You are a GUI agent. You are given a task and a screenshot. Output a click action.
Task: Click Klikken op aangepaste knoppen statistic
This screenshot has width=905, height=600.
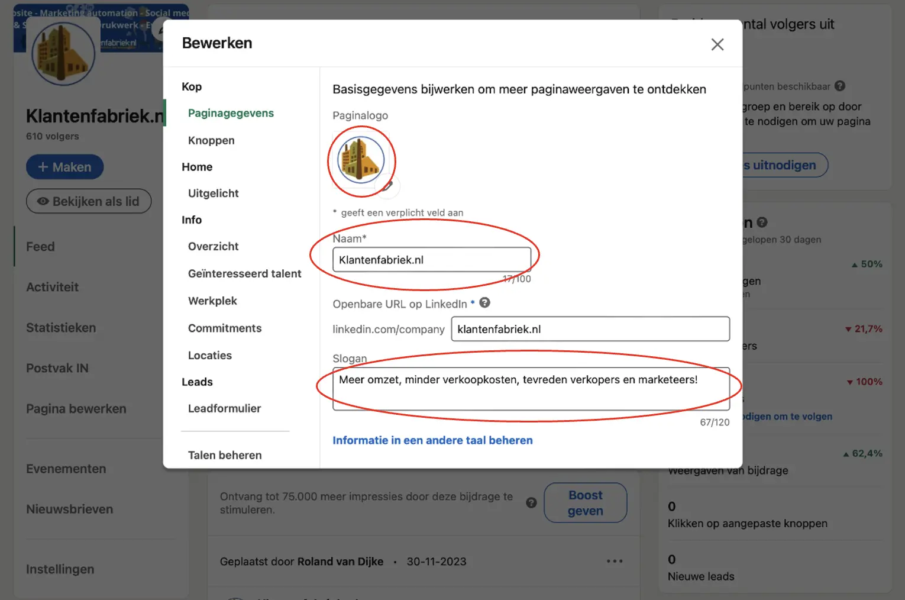[748, 524]
